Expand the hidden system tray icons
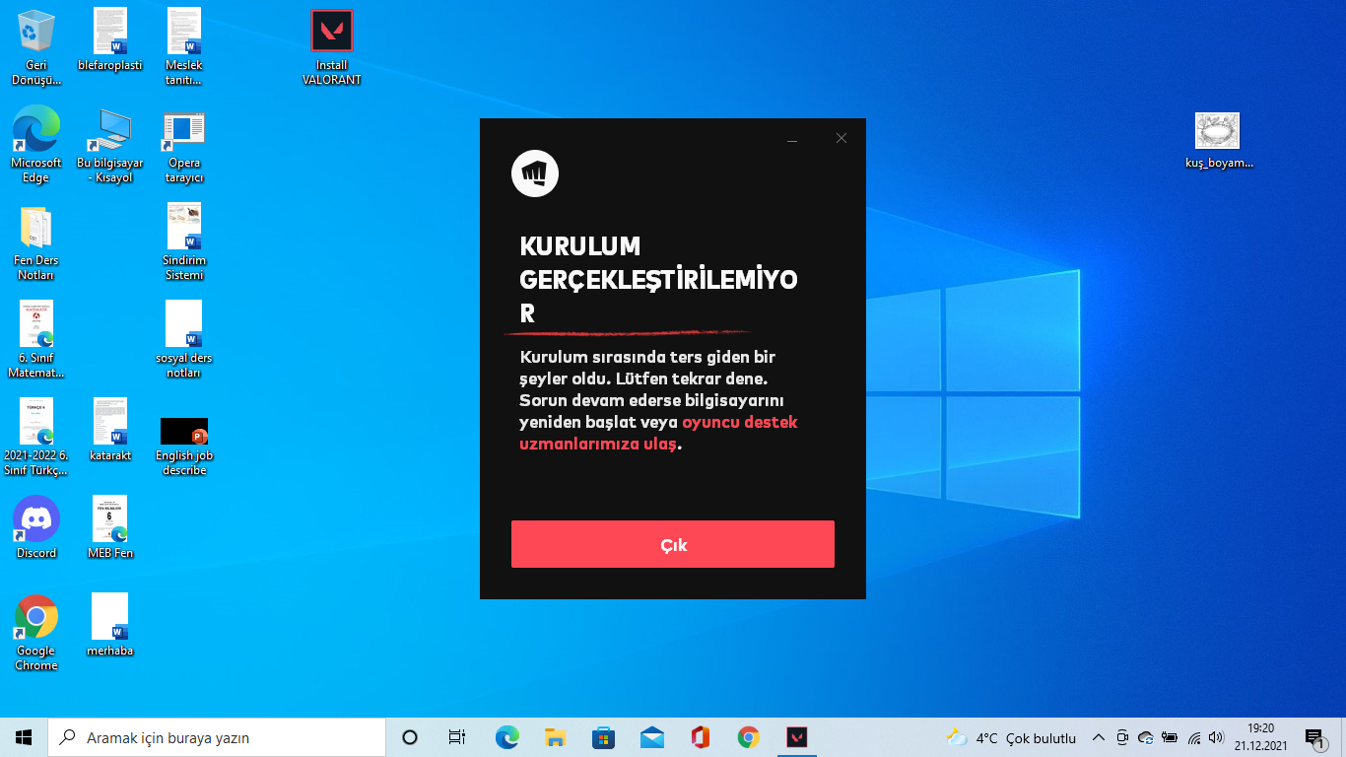Image resolution: width=1346 pixels, height=757 pixels. (1099, 737)
